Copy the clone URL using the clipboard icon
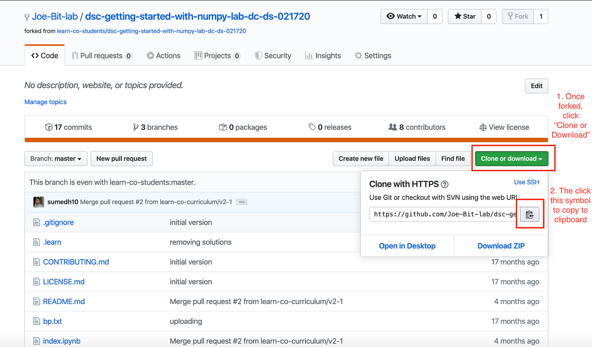Image resolution: width=592 pixels, height=347 pixels. coord(530,214)
